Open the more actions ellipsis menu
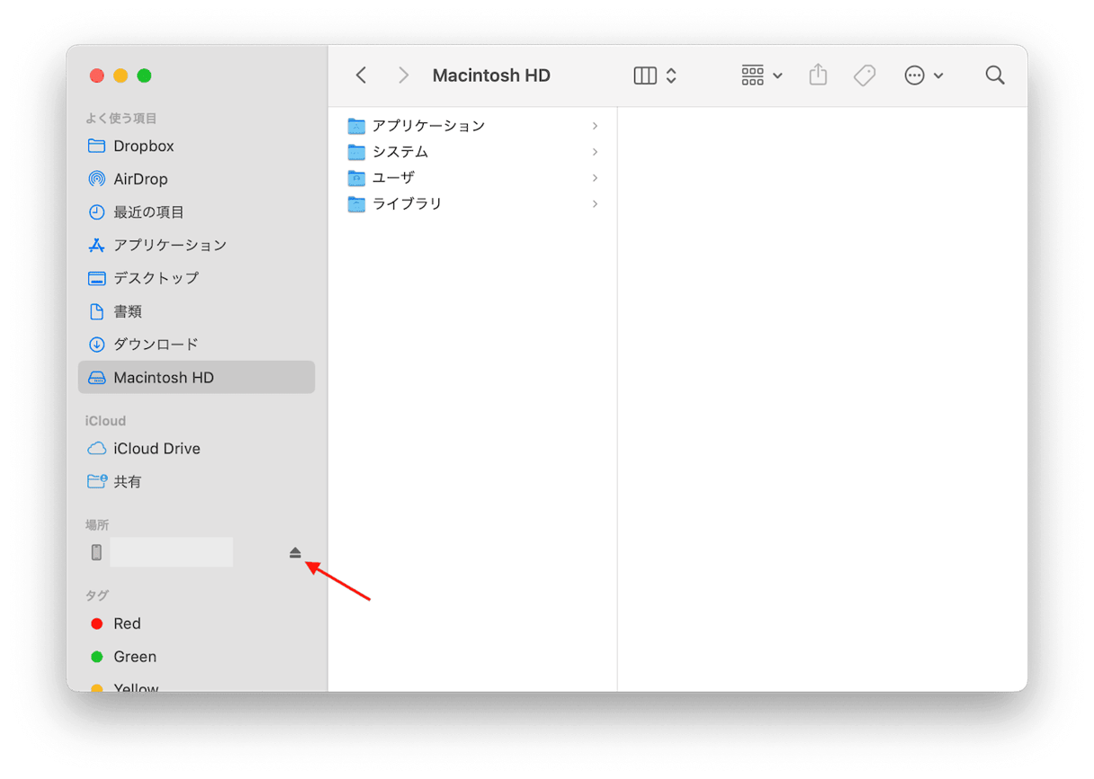 923,76
